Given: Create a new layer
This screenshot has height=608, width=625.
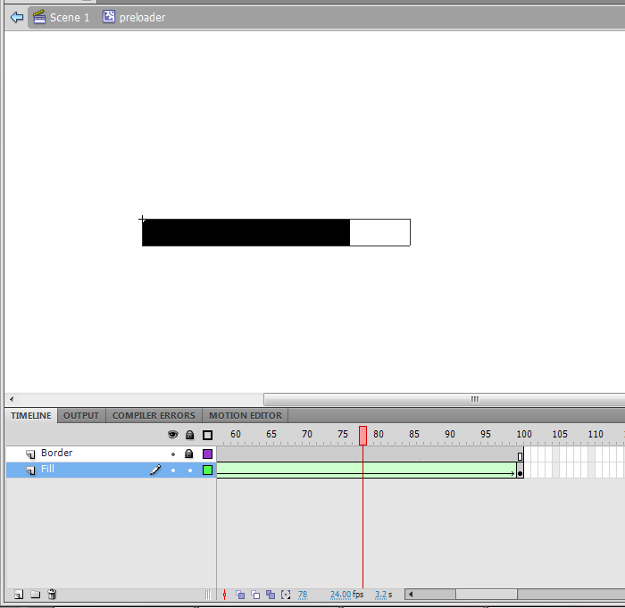Looking at the screenshot, I should [x=19, y=595].
